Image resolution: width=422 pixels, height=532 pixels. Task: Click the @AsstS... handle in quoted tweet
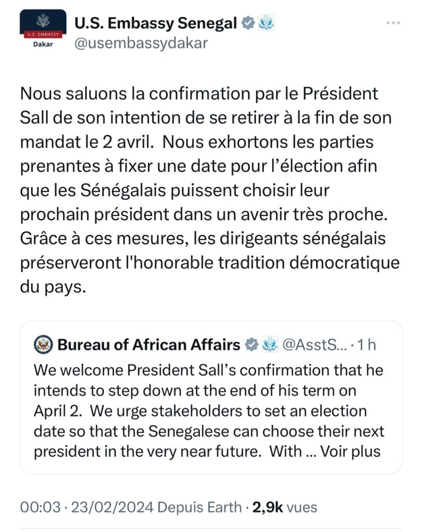tap(315, 345)
